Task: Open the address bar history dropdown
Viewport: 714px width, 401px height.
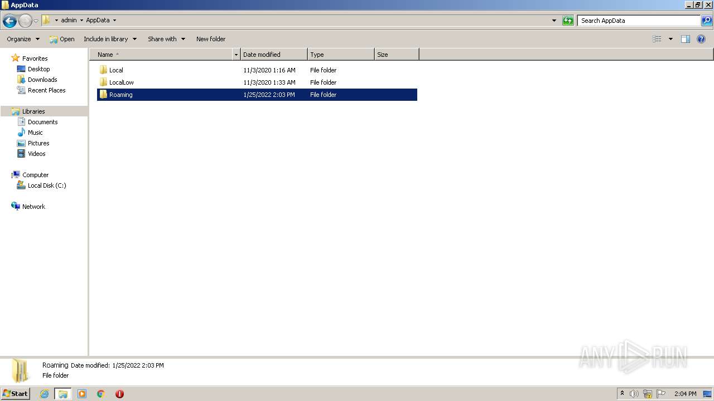Action: coord(554,21)
